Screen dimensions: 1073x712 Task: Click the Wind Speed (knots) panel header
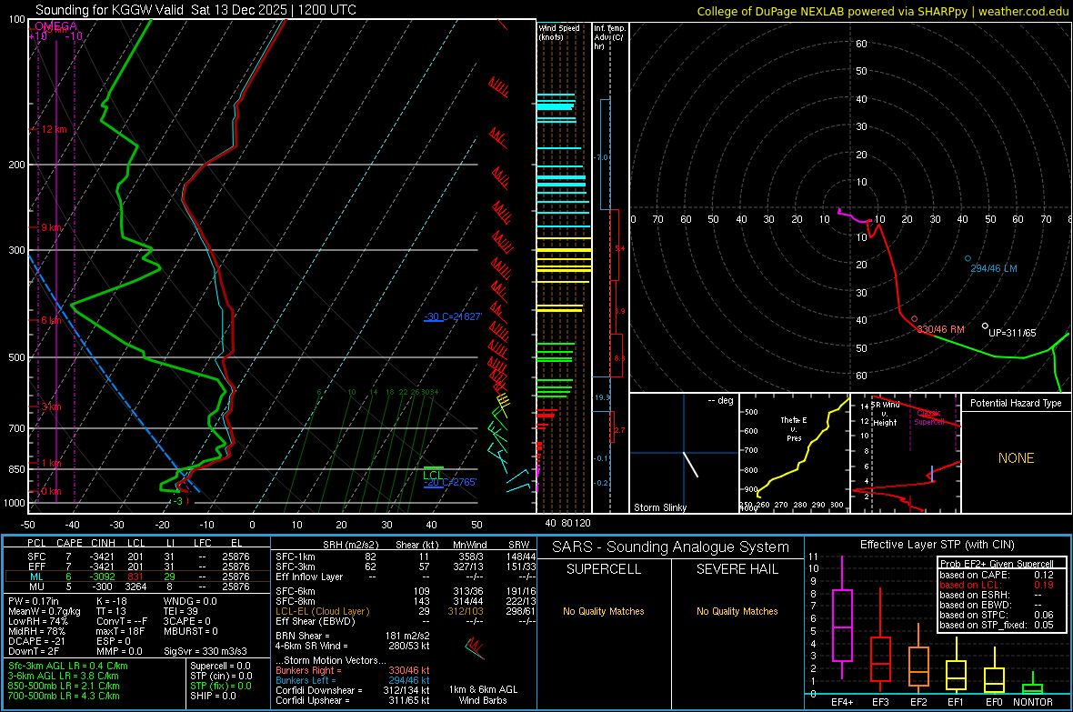[559, 32]
